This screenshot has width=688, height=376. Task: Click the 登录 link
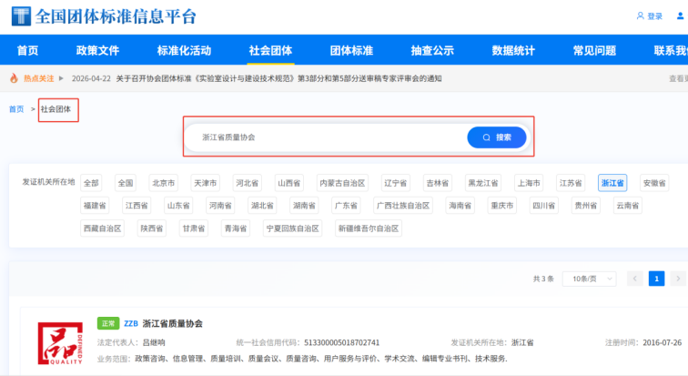(x=654, y=16)
